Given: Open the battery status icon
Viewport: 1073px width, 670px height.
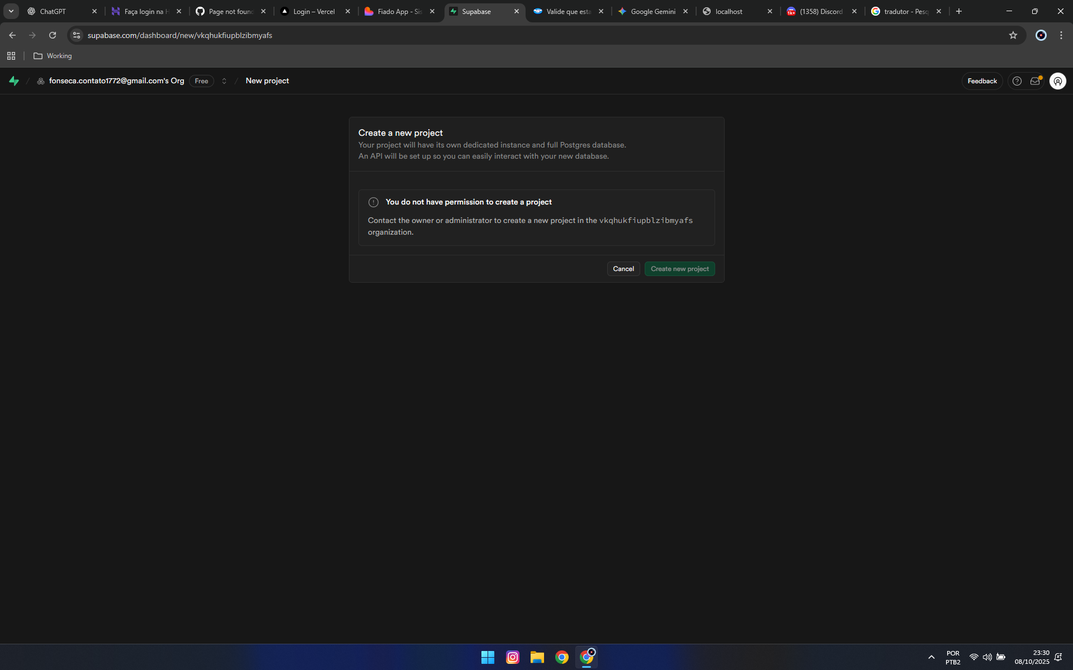Looking at the screenshot, I should click(1001, 657).
